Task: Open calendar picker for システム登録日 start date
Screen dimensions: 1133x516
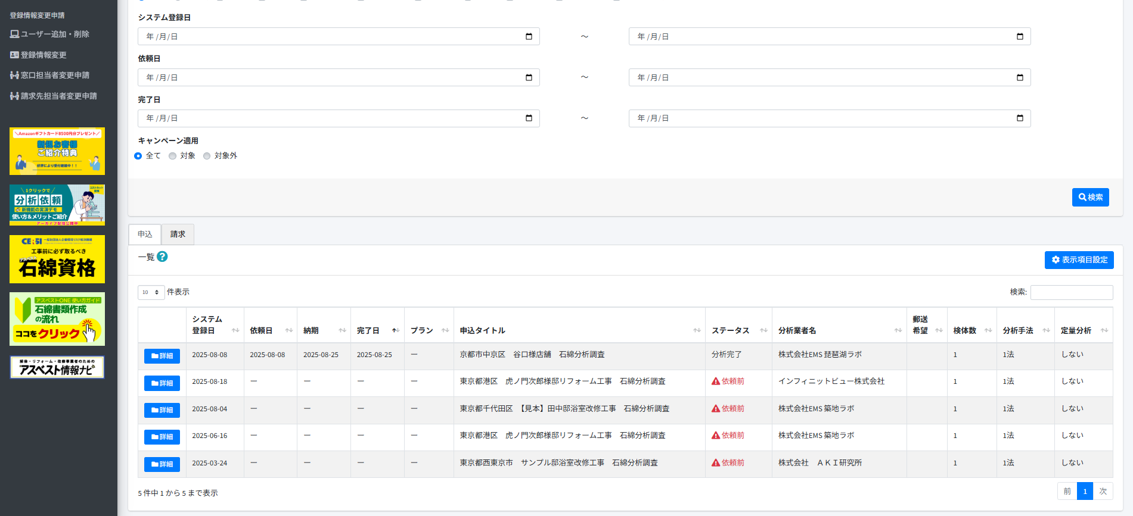Action: coord(529,36)
